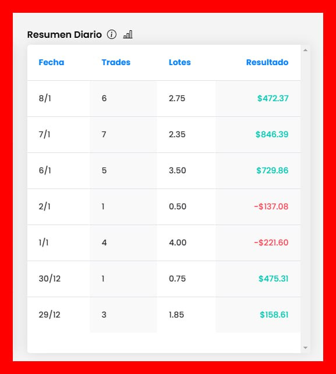Click trades count 5 in 6/1 row
The height and width of the screenshot is (374, 336).
point(104,170)
